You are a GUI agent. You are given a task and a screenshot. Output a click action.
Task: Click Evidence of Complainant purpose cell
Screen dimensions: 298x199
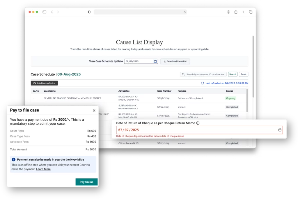point(190,98)
